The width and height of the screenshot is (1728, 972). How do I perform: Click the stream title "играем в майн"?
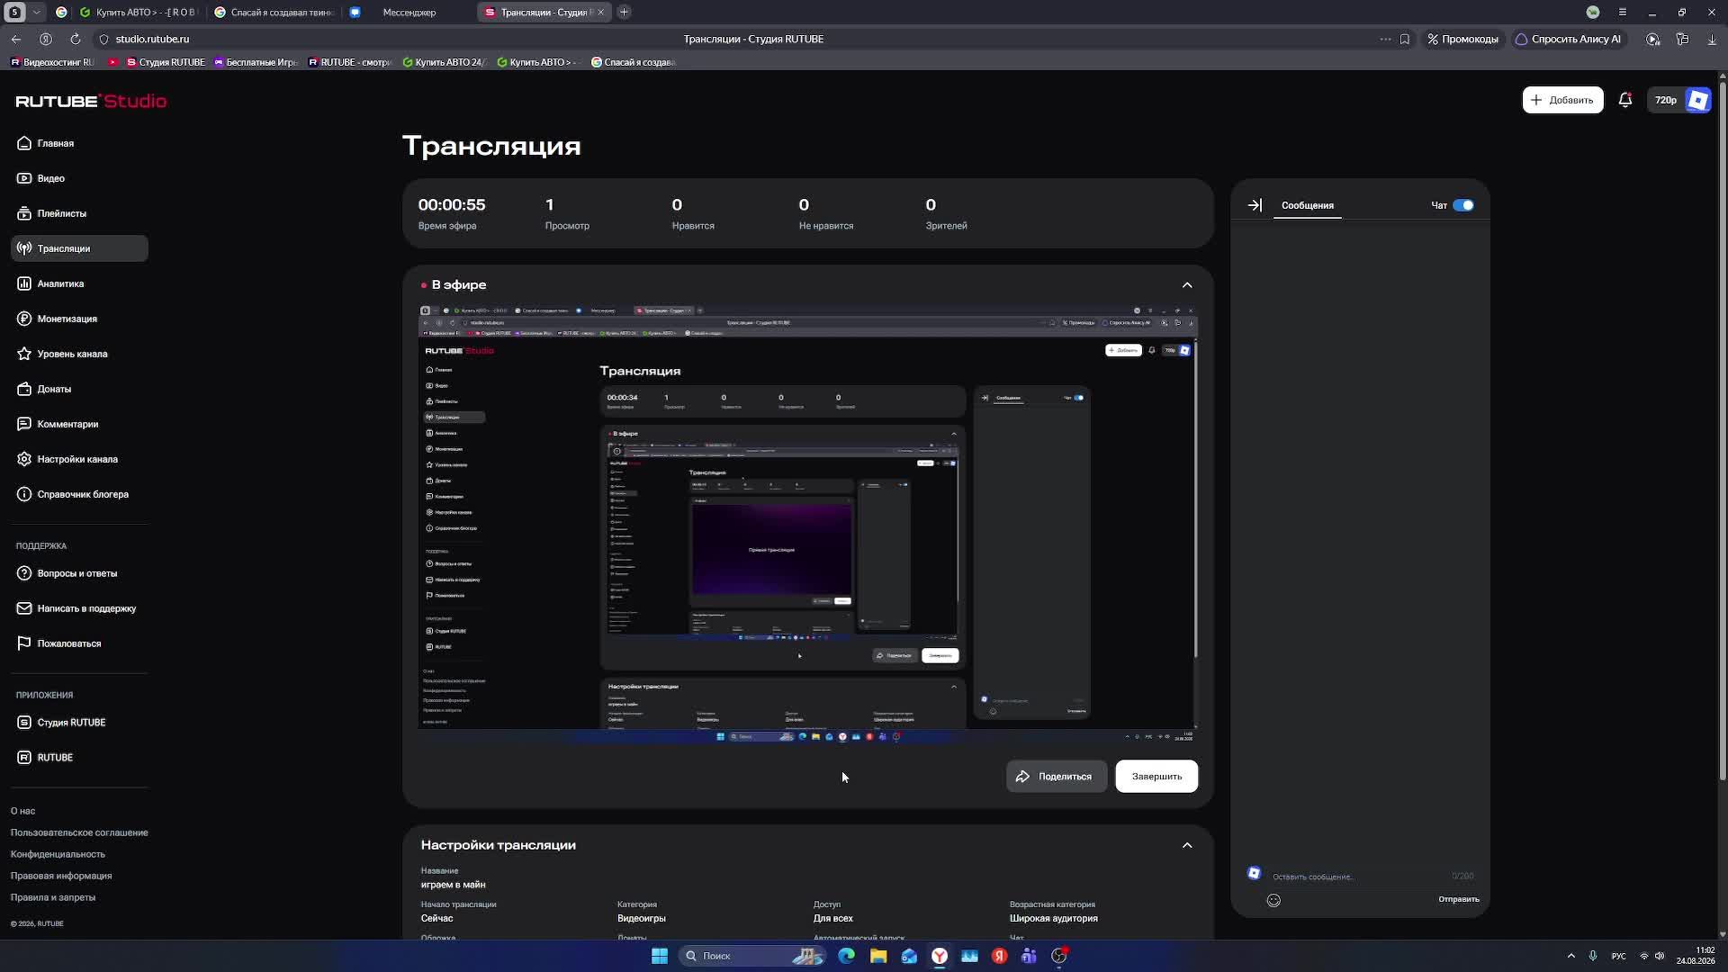click(453, 885)
